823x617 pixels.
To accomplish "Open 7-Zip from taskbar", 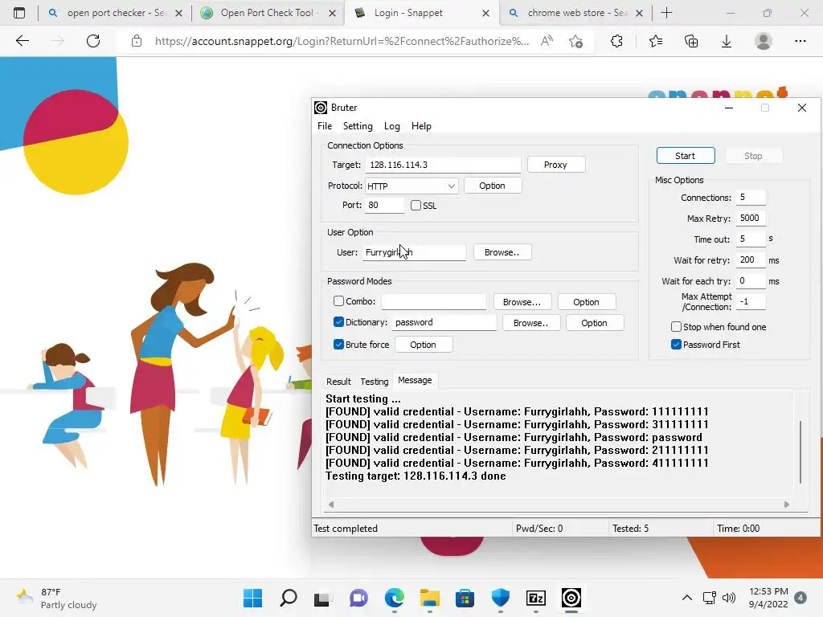I will click(x=536, y=598).
